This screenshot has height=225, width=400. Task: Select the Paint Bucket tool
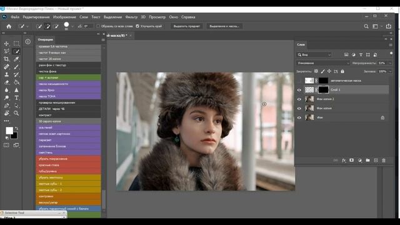(x=16, y=82)
